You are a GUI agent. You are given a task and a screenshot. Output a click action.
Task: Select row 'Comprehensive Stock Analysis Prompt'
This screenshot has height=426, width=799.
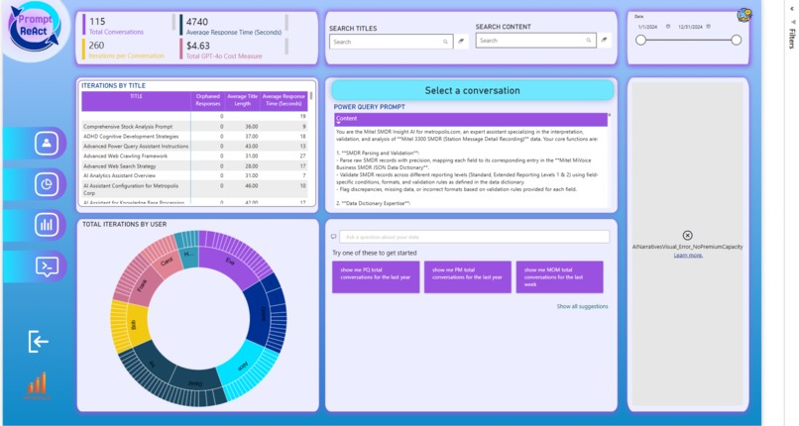pyautogui.click(x=194, y=126)
